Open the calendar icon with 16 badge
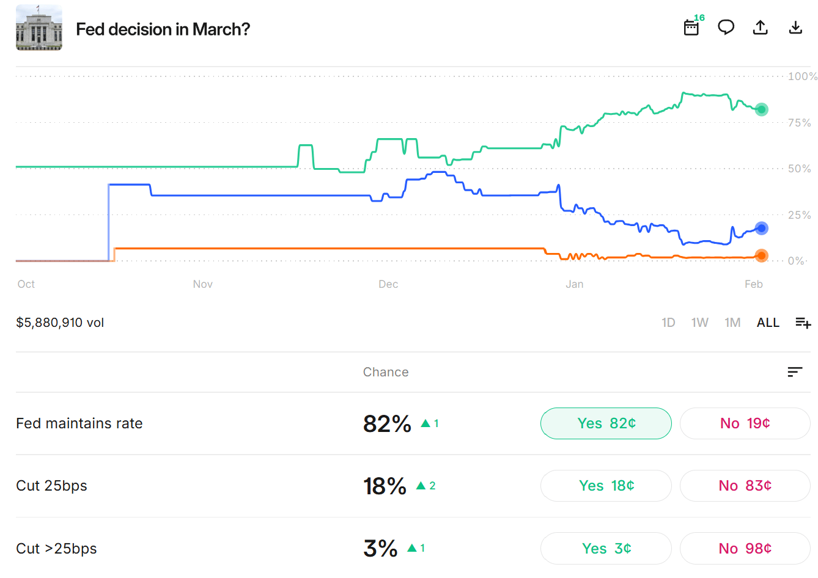 691,27
